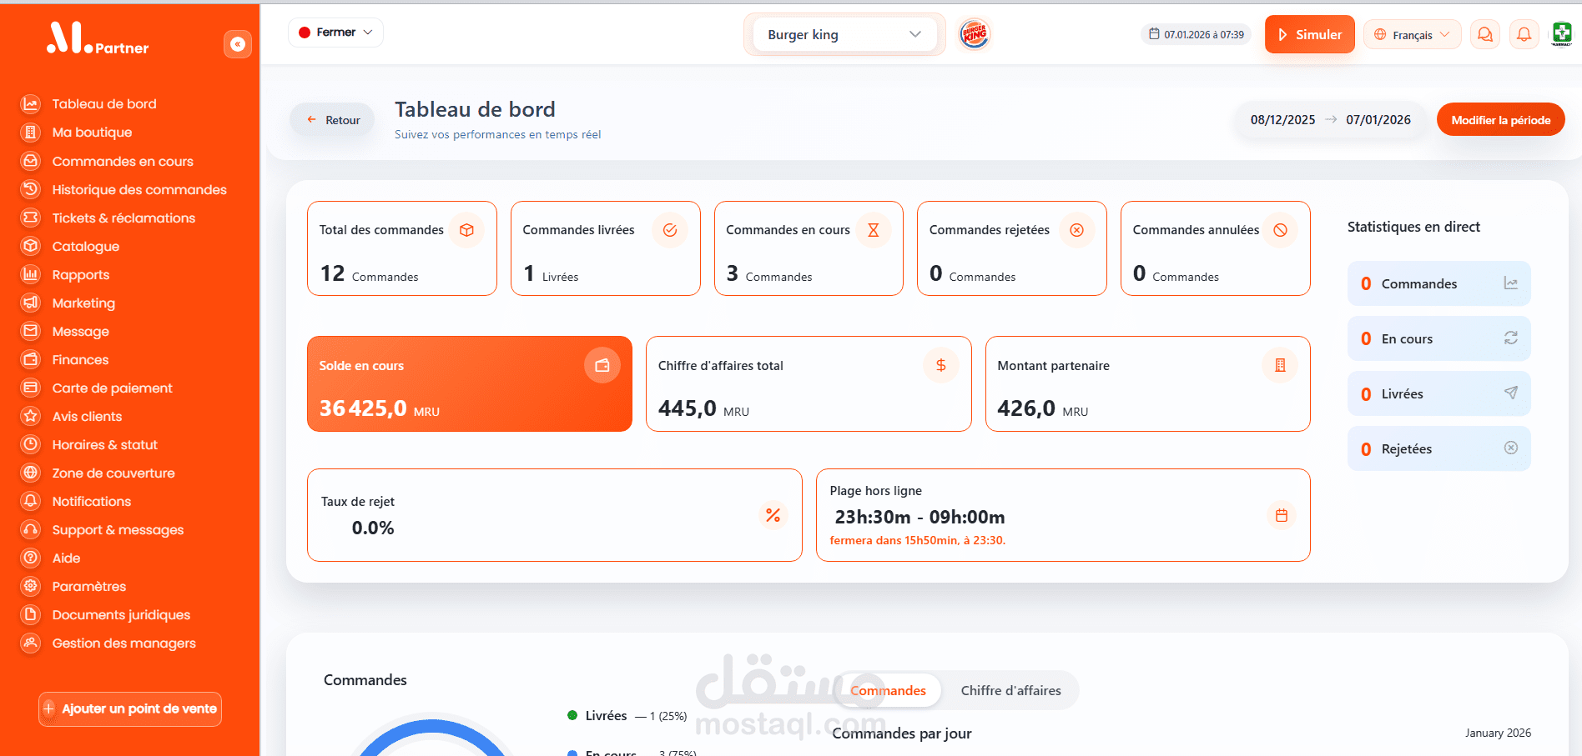Click Modifier la période button
This screenshot has width=1582, height=756.
[1500, 120]
